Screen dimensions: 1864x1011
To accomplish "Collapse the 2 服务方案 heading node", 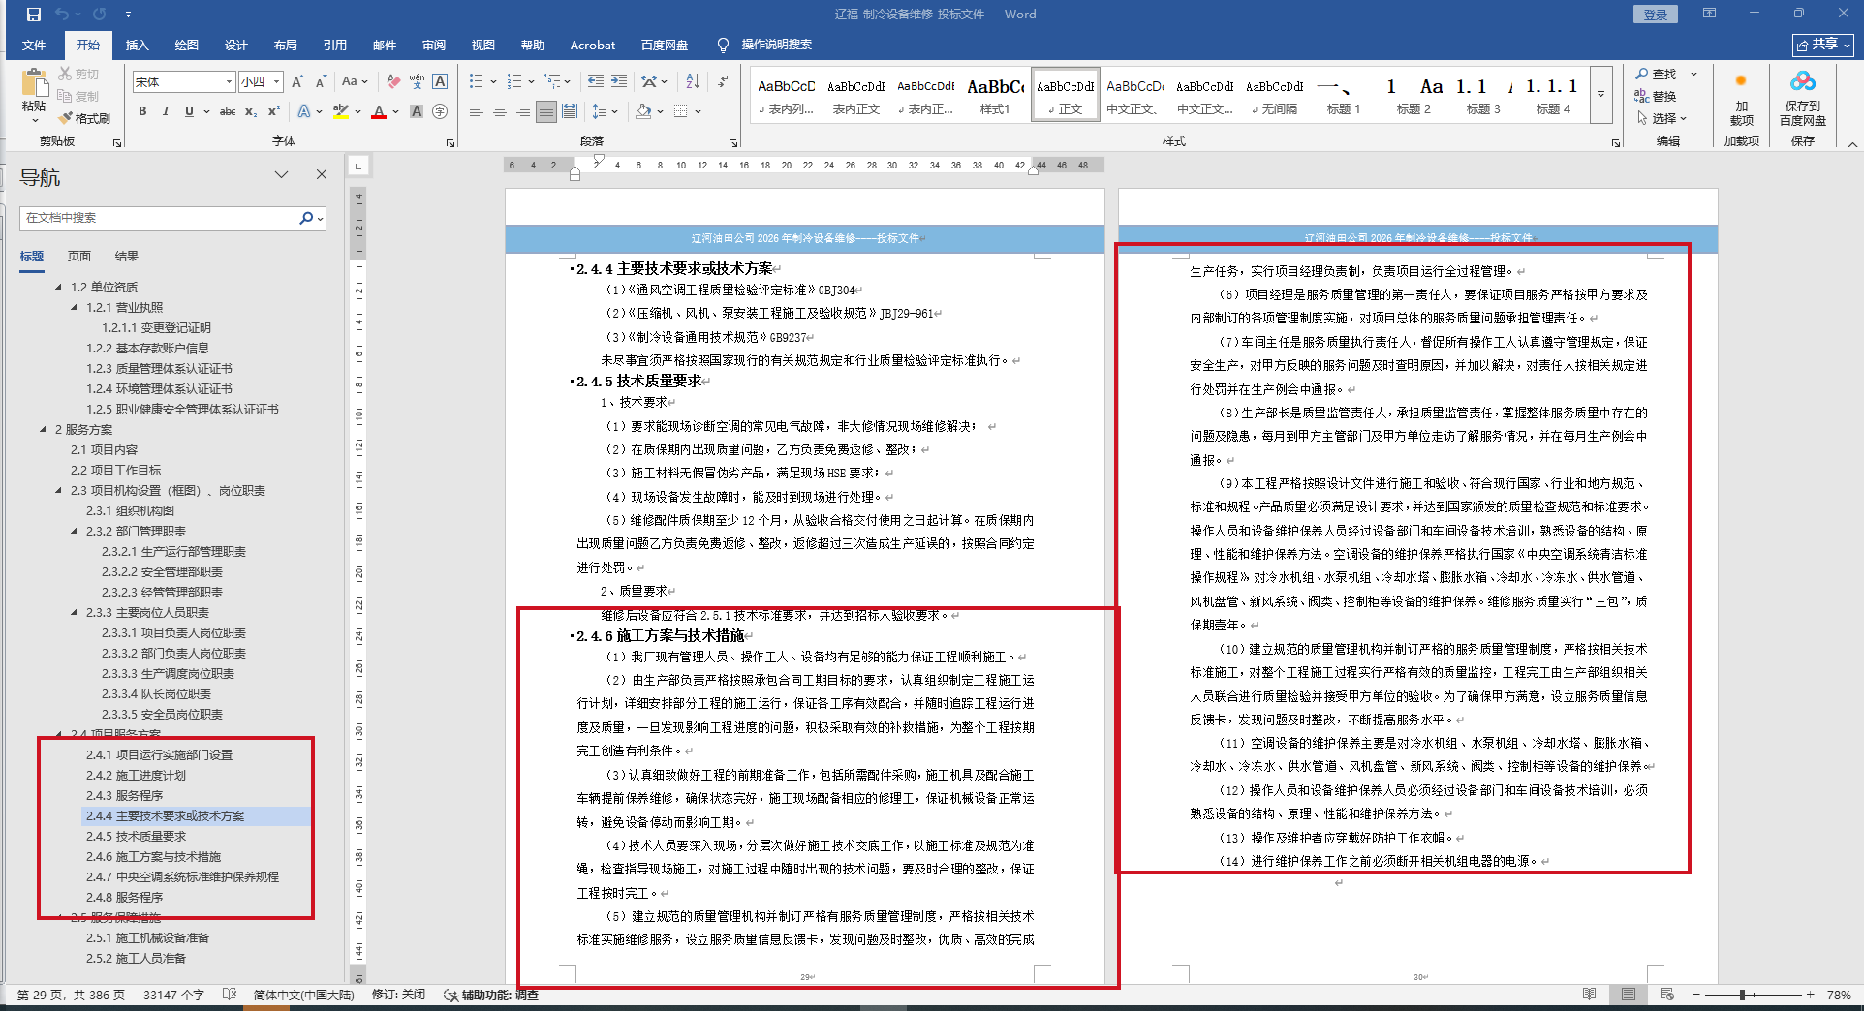I will coord(44,429).
